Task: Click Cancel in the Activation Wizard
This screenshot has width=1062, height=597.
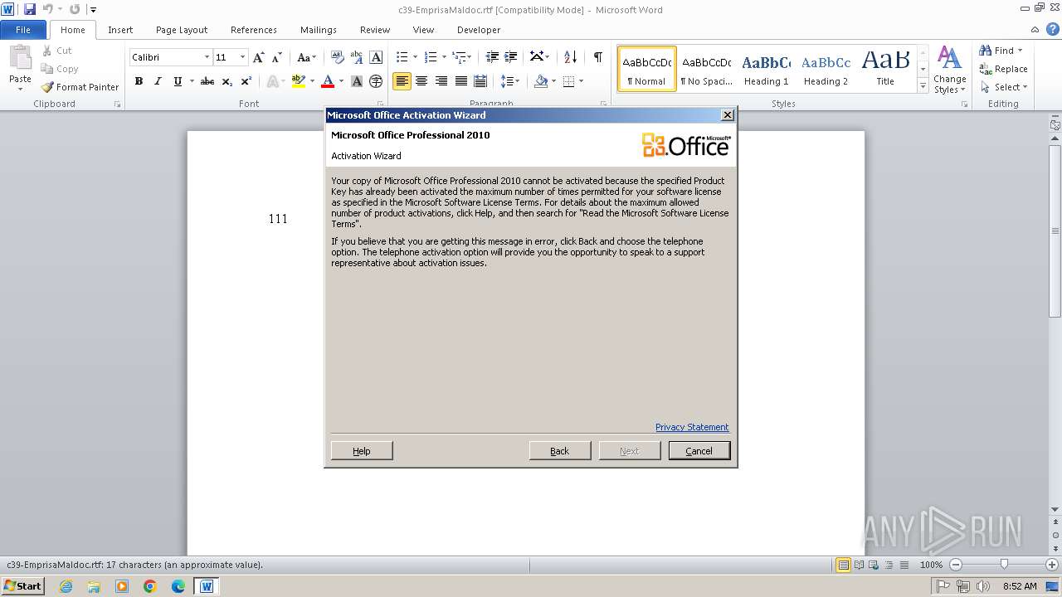Action: pos(699,450)
